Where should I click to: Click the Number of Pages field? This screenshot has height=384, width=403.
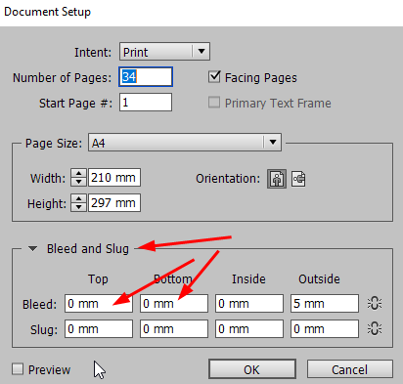click(x=146, y=77)
